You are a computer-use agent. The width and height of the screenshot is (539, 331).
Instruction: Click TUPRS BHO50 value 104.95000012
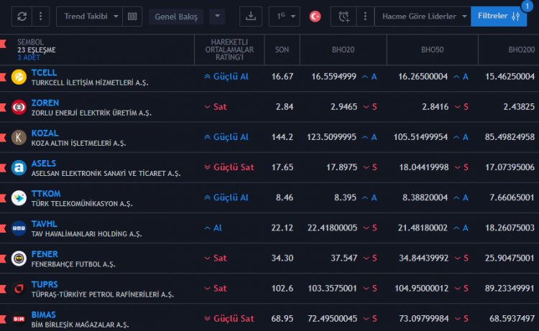click(421, 288)
